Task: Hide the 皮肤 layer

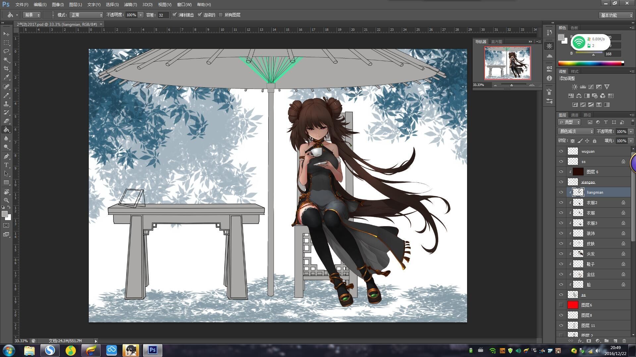Action: pos(561,244)
